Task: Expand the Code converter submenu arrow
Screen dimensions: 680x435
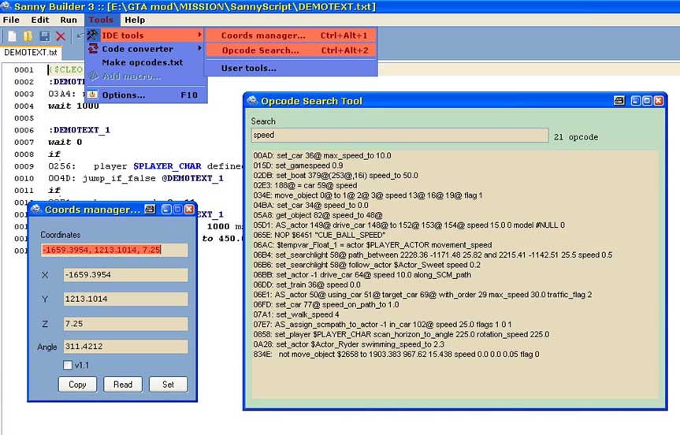Action: (199, 49)
